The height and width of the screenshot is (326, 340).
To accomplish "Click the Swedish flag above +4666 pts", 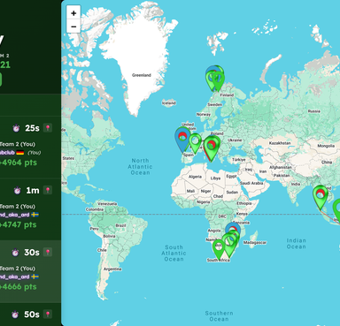I will tap(35, 277).
